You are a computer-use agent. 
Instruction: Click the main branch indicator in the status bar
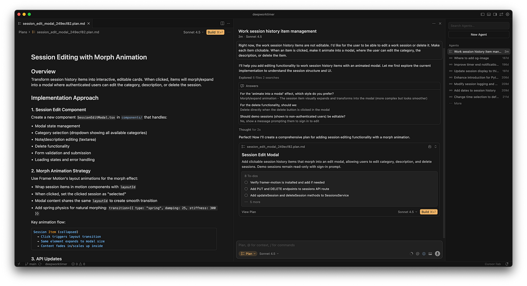pyautogui.click(x=31, y=264)
